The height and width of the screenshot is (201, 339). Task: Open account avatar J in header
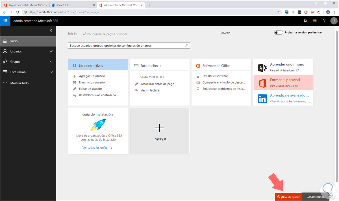tap(334, 21)
